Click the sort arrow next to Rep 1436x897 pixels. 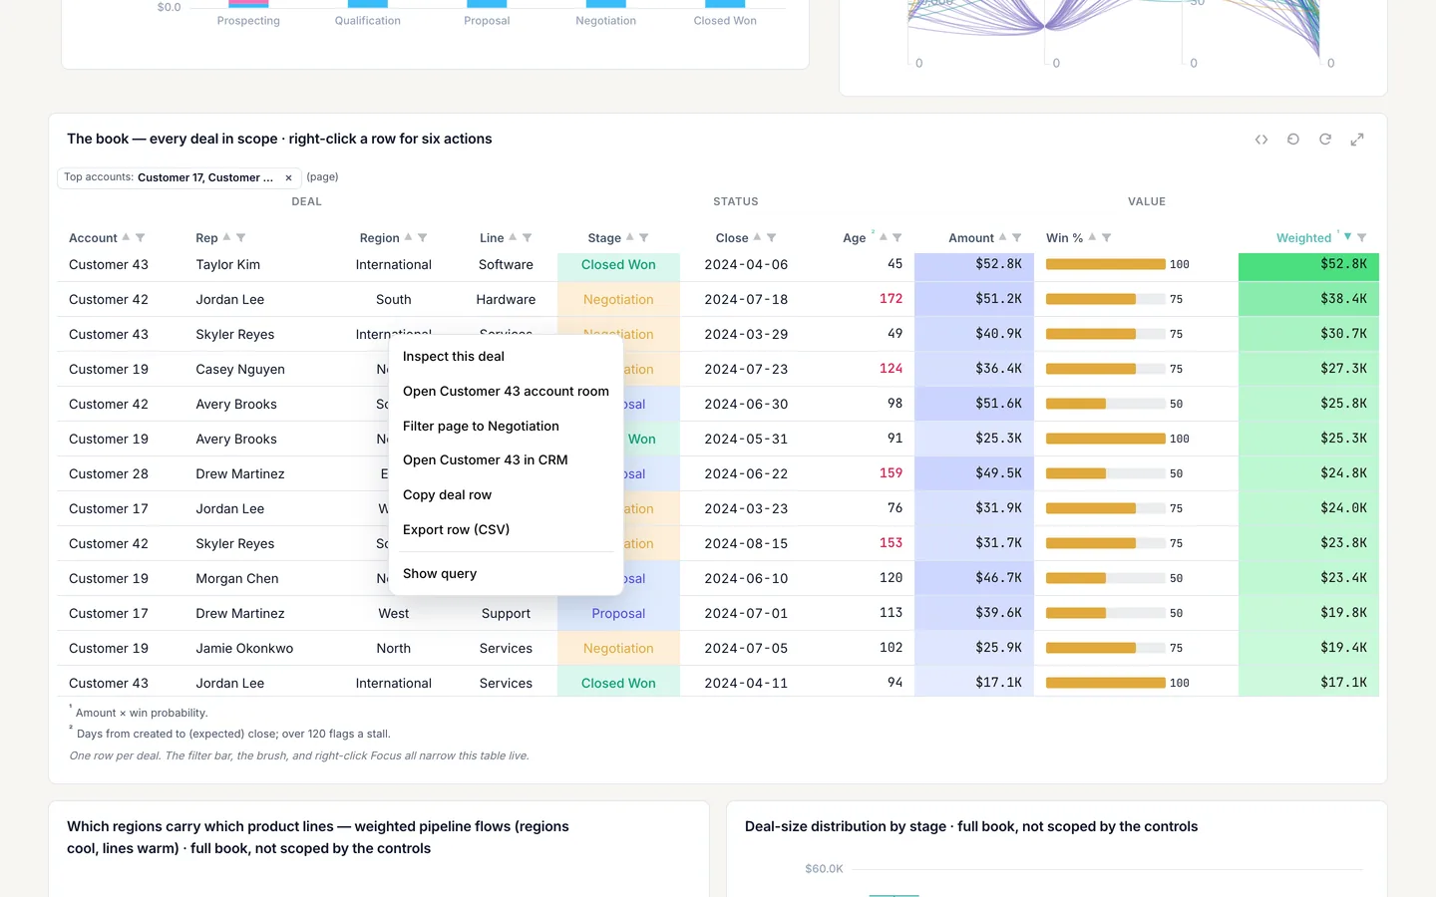click(x=226, y=237)
